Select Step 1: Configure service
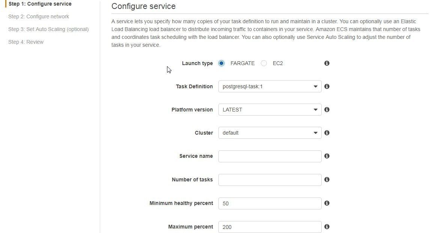444x233 pixels. coord(40,4)
